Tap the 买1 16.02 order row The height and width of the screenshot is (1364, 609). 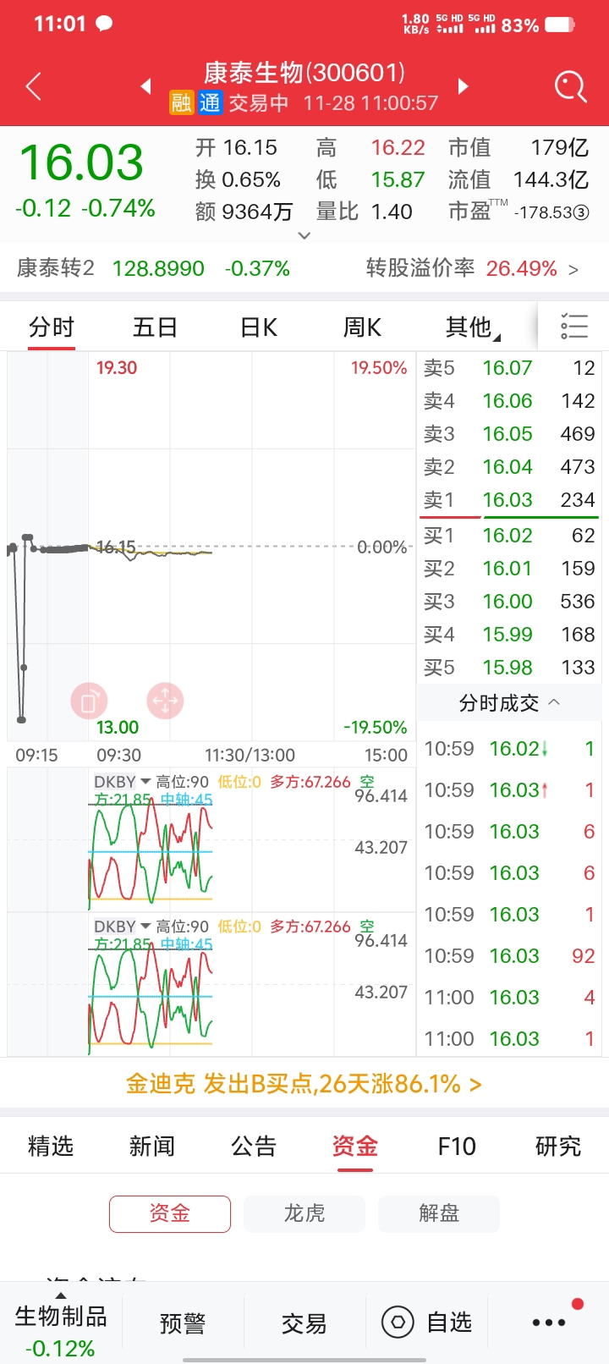(509, 536)
